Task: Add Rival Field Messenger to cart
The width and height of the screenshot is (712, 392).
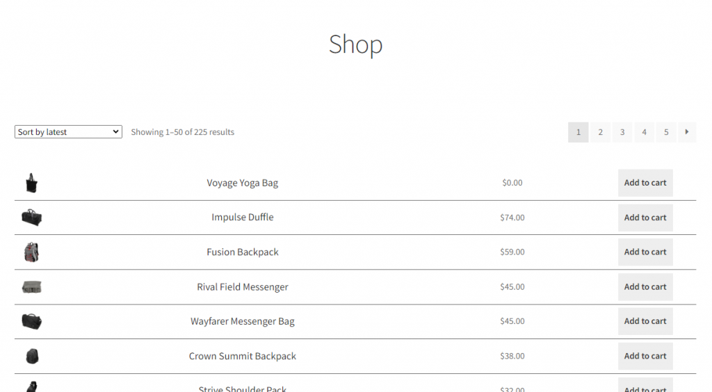Action: click(x=645, y=287)
